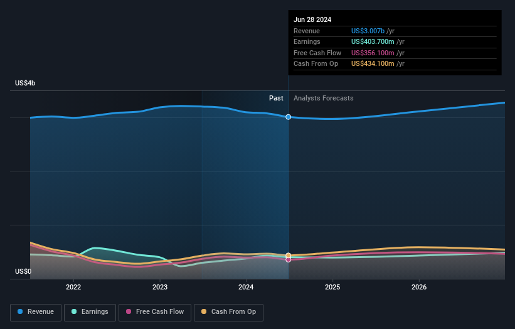515x329 pixels.
Task: Click the Earnings row label in tooltip
Action: pyautogui.click(x=307, y=41)
